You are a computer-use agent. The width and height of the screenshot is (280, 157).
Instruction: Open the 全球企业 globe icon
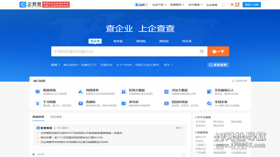pos(209,103)
